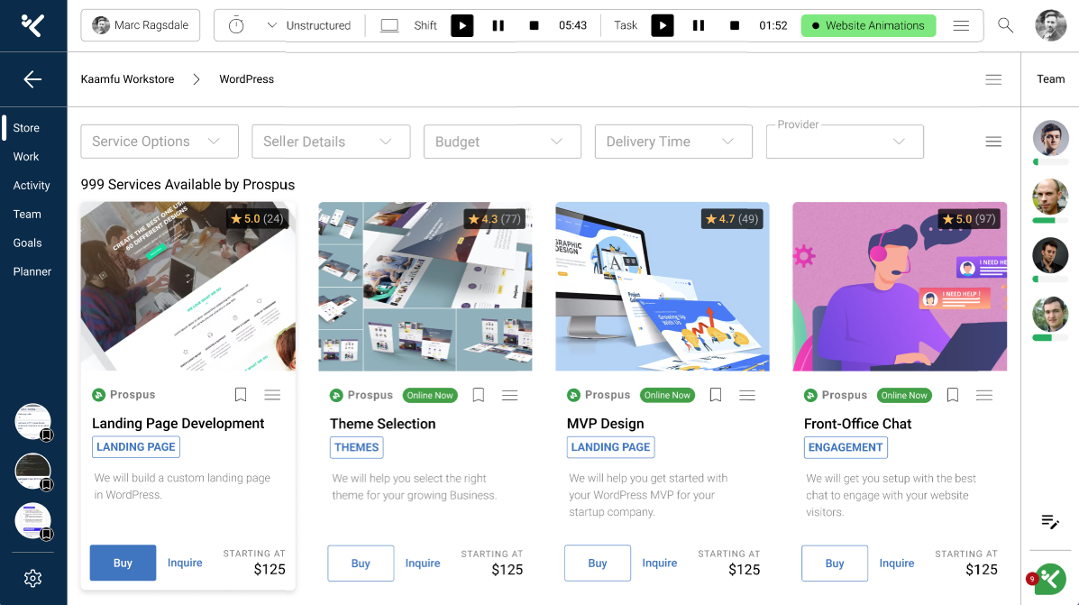Click the THEMES tag on Theme Selection

356,447
